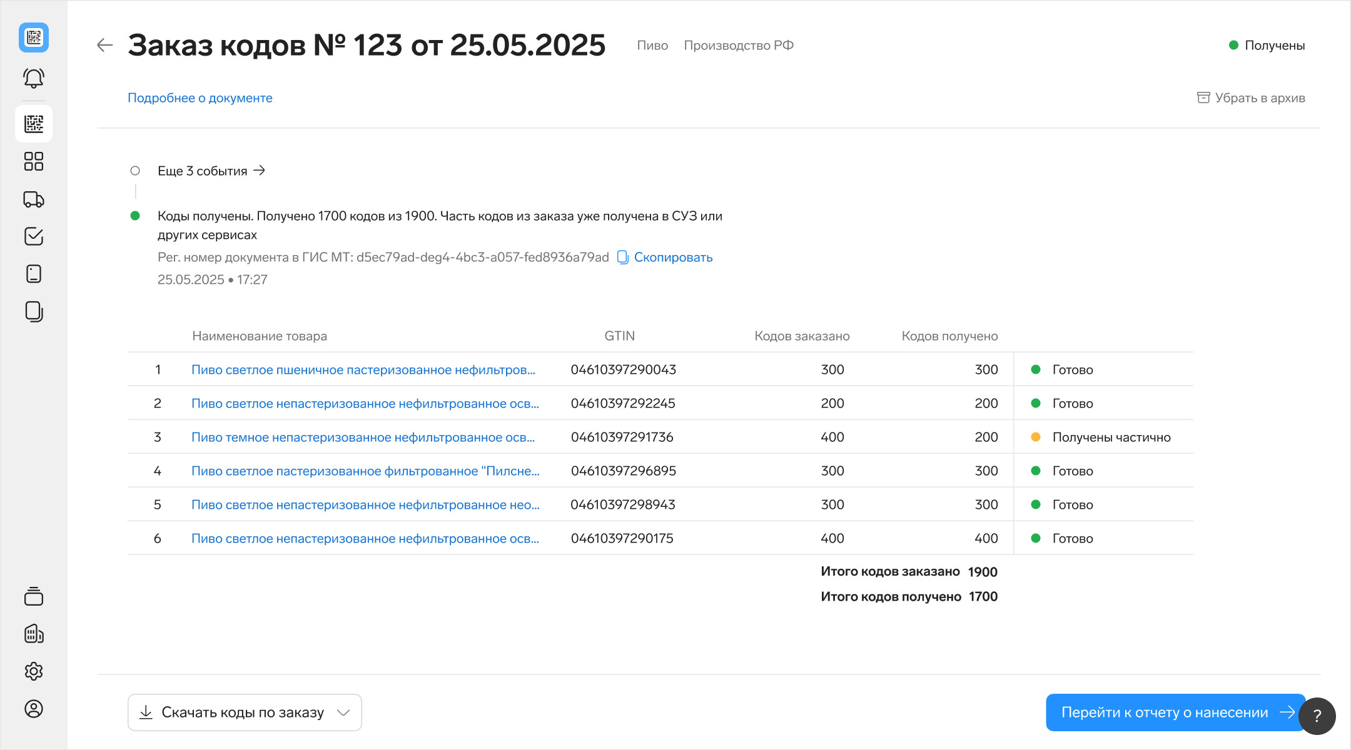Open the settings gear in sidebar

click(x=34, y=671)
